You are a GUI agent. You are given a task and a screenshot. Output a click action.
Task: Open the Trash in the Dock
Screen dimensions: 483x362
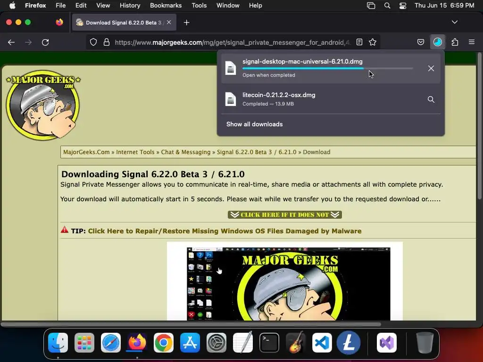pos(425,343)
